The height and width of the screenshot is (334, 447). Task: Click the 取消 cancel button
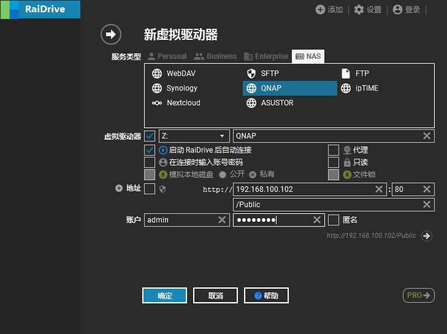click(x=215, y=296)
